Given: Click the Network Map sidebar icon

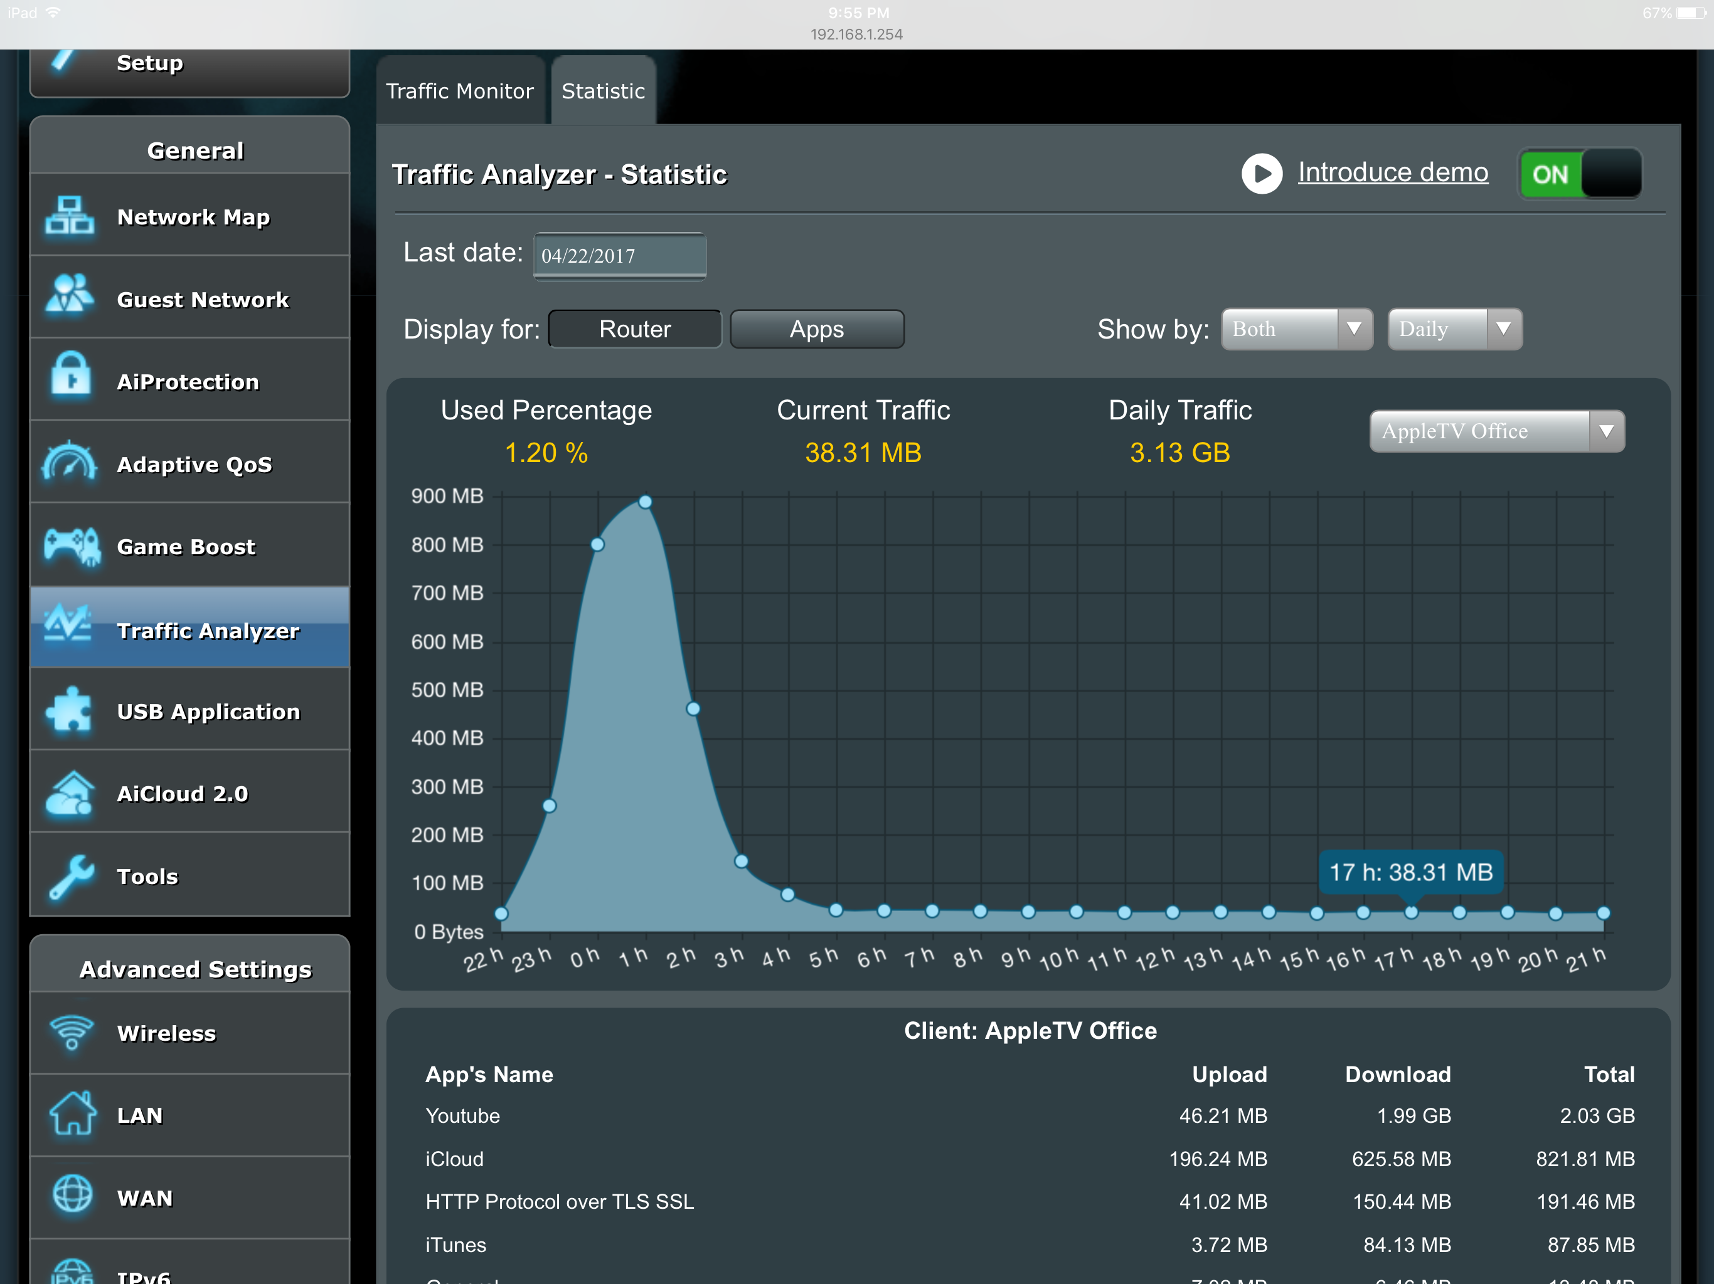Looking at the screenshot, I should 70,216.
